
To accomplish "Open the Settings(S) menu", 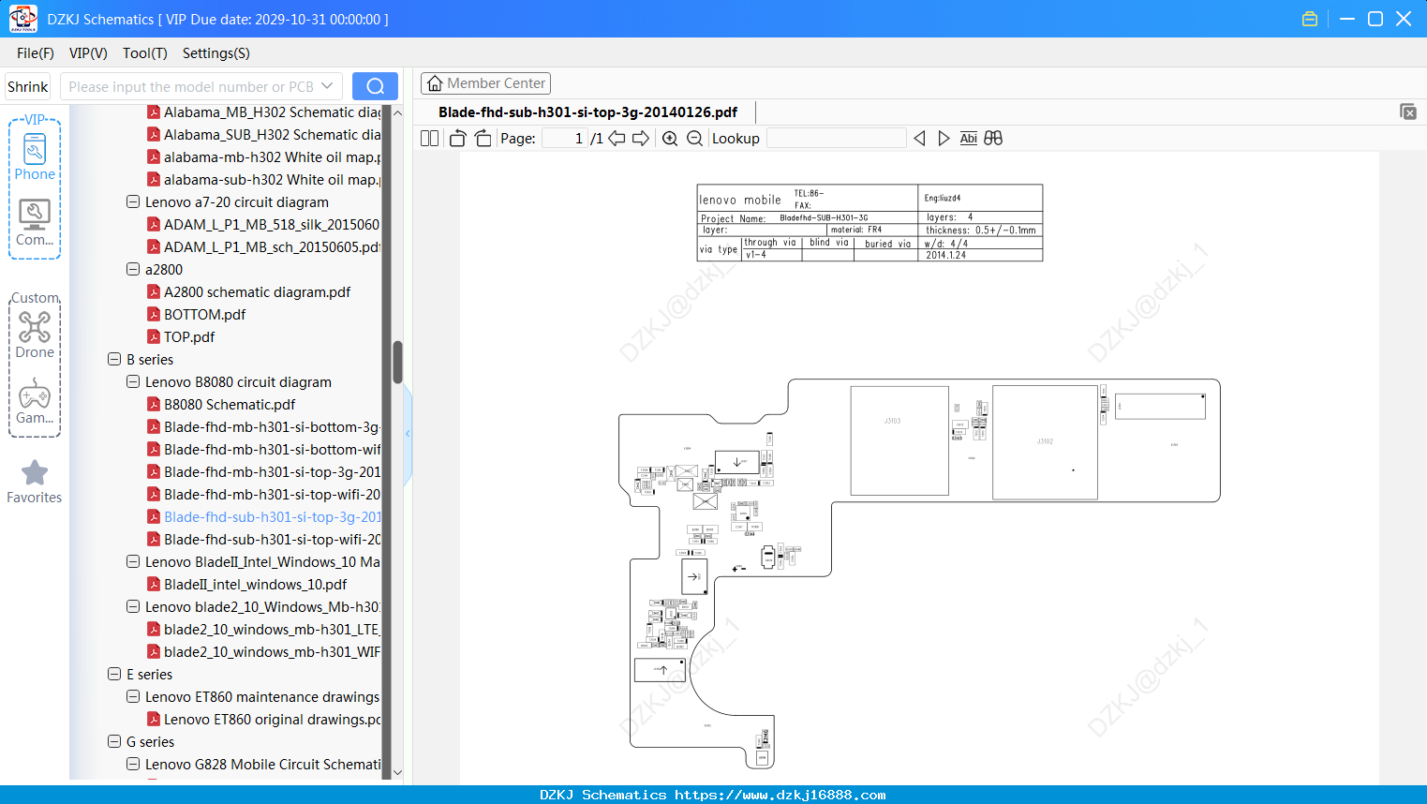I will 216,53.
